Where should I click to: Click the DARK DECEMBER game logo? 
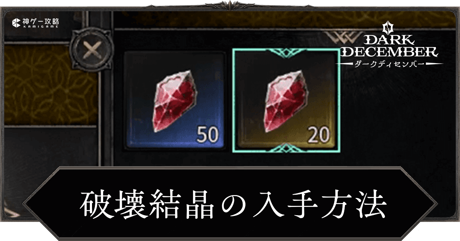(x=389, y=45)
